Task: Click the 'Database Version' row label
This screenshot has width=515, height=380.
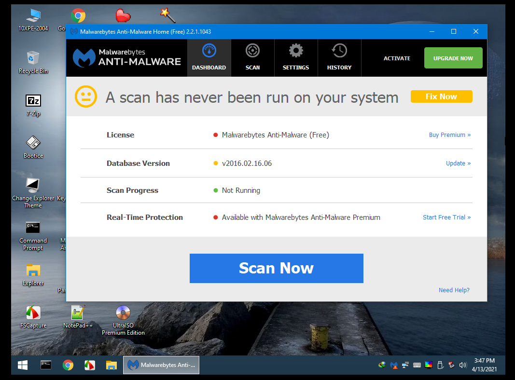Action: point(138,163)
